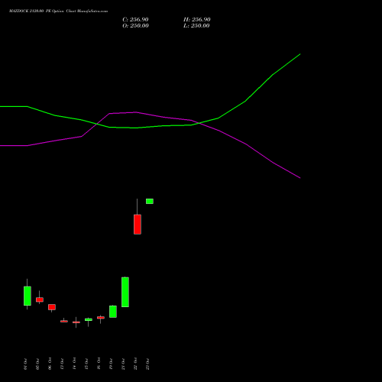Select the green candlestick for 01 Oct
This screenshot has height=382, width=382.
[28, 296]
